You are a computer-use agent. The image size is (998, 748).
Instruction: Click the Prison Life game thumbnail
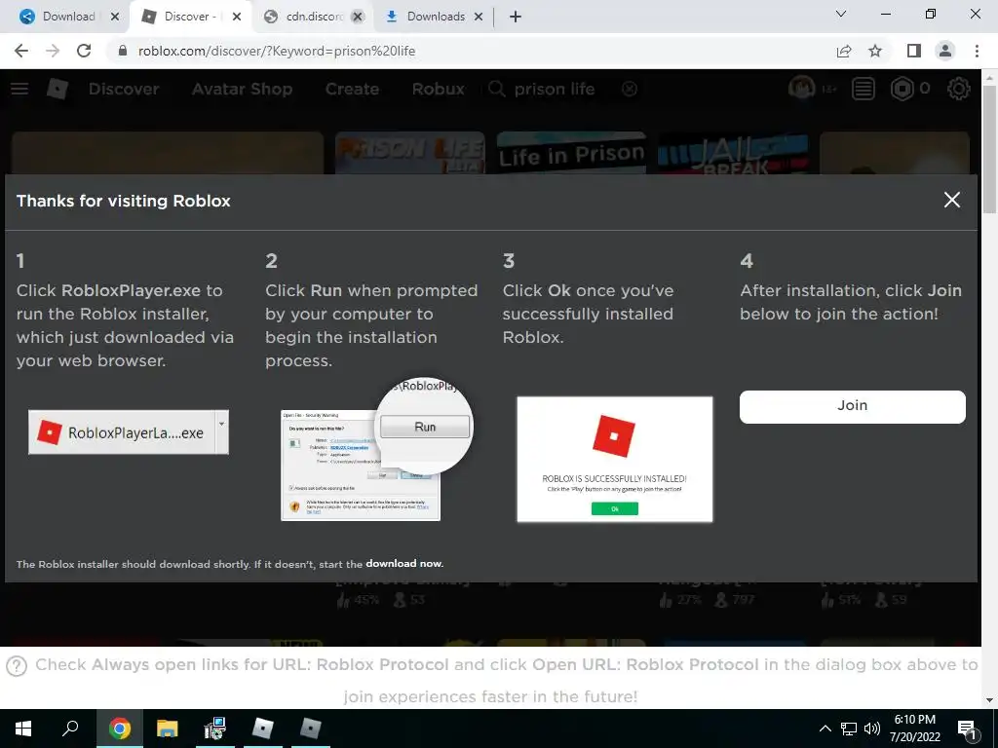click(x=410, y=153)
